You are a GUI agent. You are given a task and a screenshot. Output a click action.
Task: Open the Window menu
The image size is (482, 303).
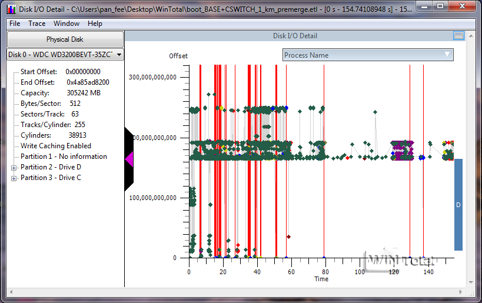66,24
